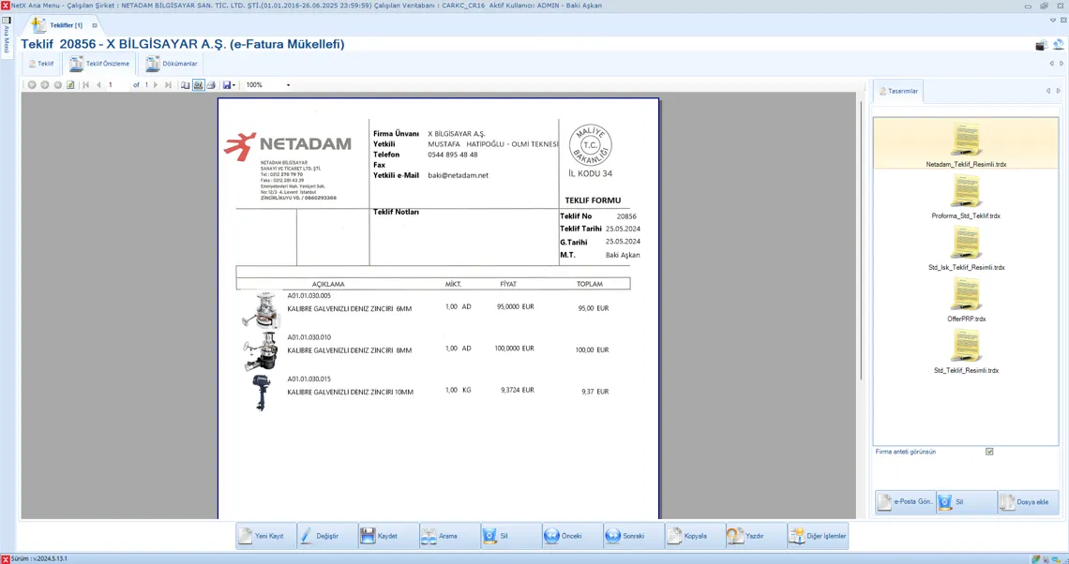The height and width of the screenshot is (564, 1069).
Task: Click the Kaydet save button
Action: 388,536
